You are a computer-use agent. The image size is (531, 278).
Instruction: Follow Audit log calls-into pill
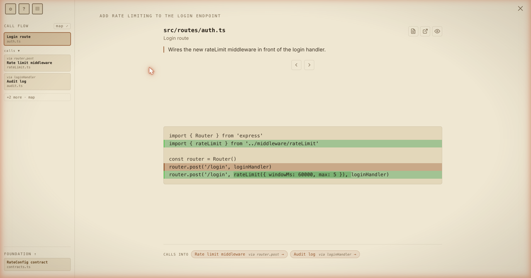(x=325, y=254)
